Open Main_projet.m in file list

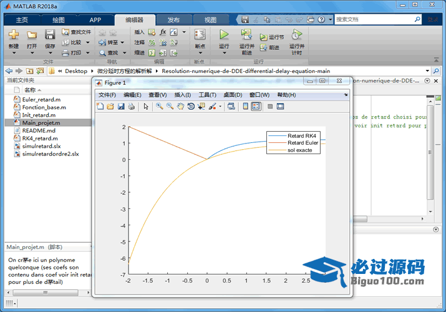(x=41, y=123)
